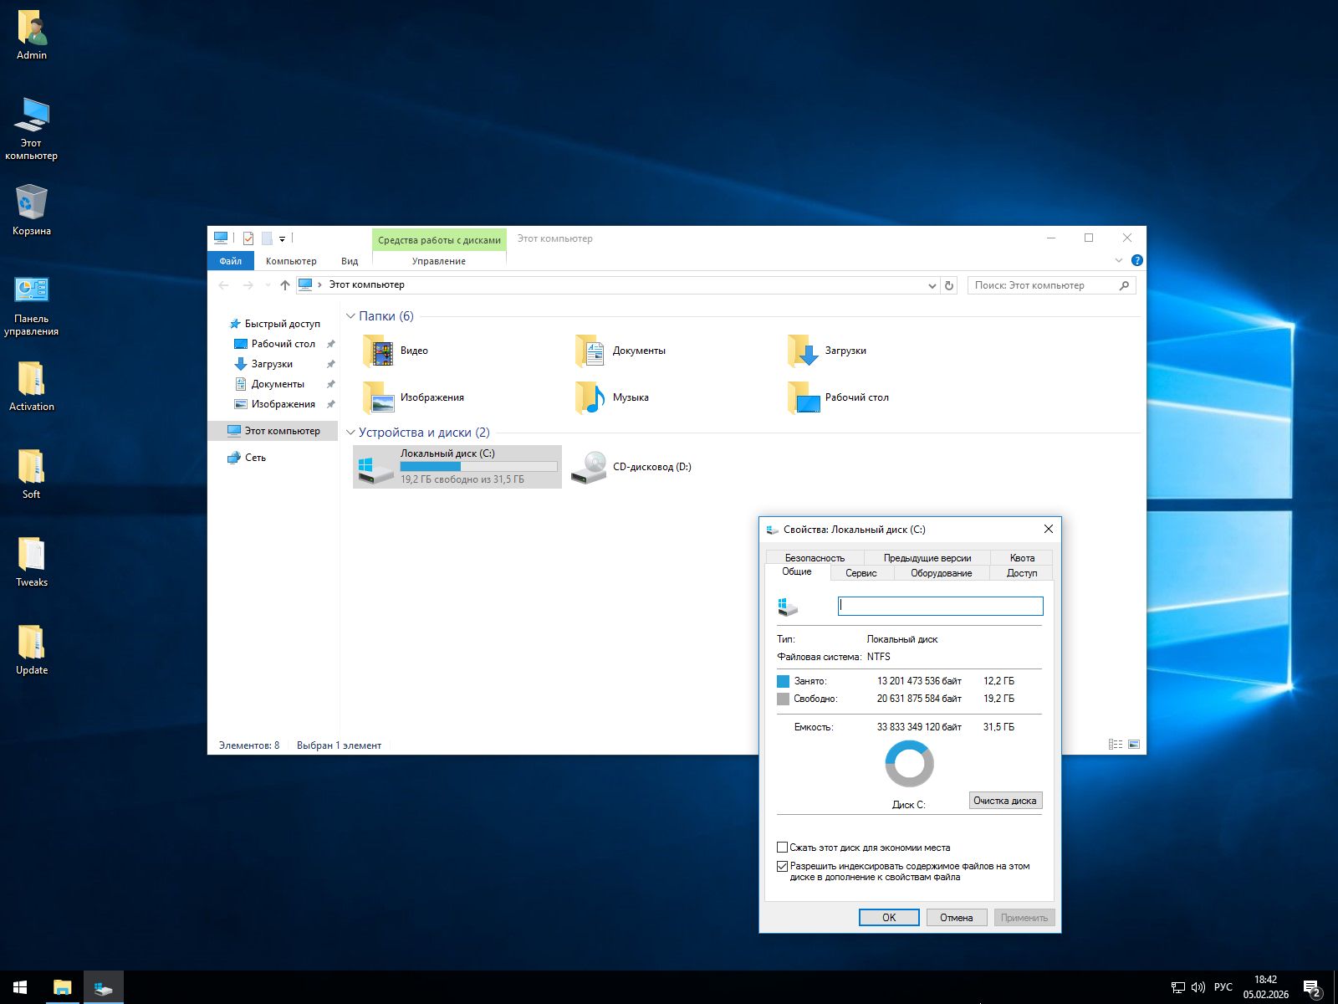Click the up-arrow navigation button
Viewport: 1338px width, 1004px height.
click(x=285, y=285)
